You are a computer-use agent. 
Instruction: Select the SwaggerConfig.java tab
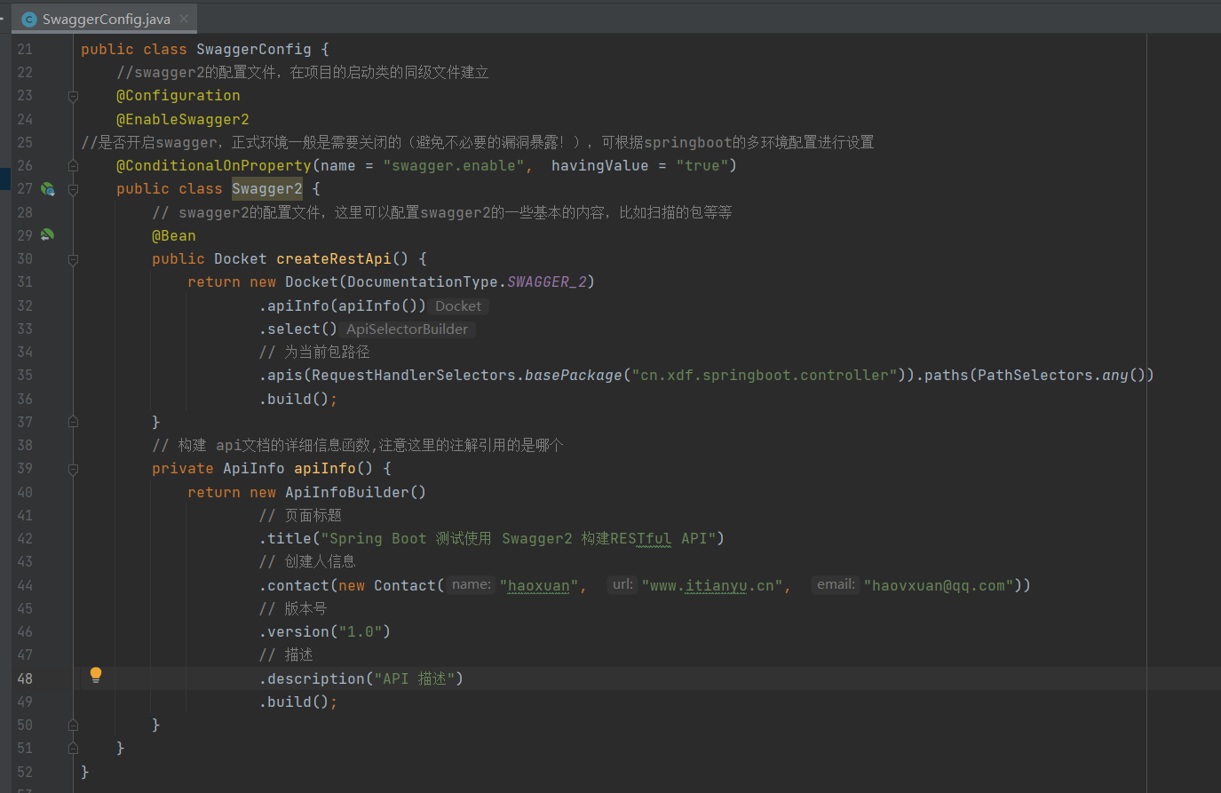106,20
